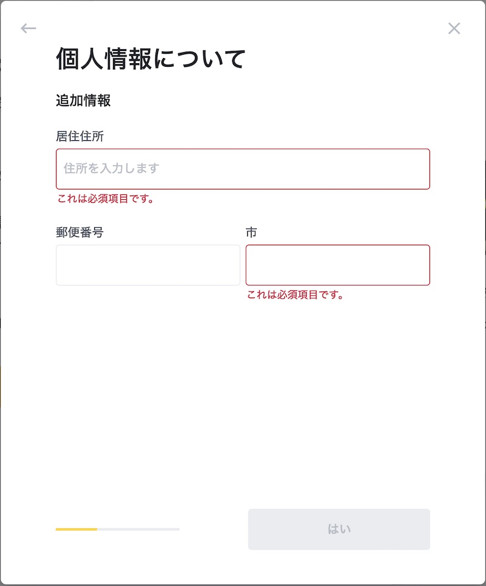Image resolution: width=486 pixels, height=586 pixels.
Task: Click the これは必須項目です error under the city field
Action: [295, 295]
